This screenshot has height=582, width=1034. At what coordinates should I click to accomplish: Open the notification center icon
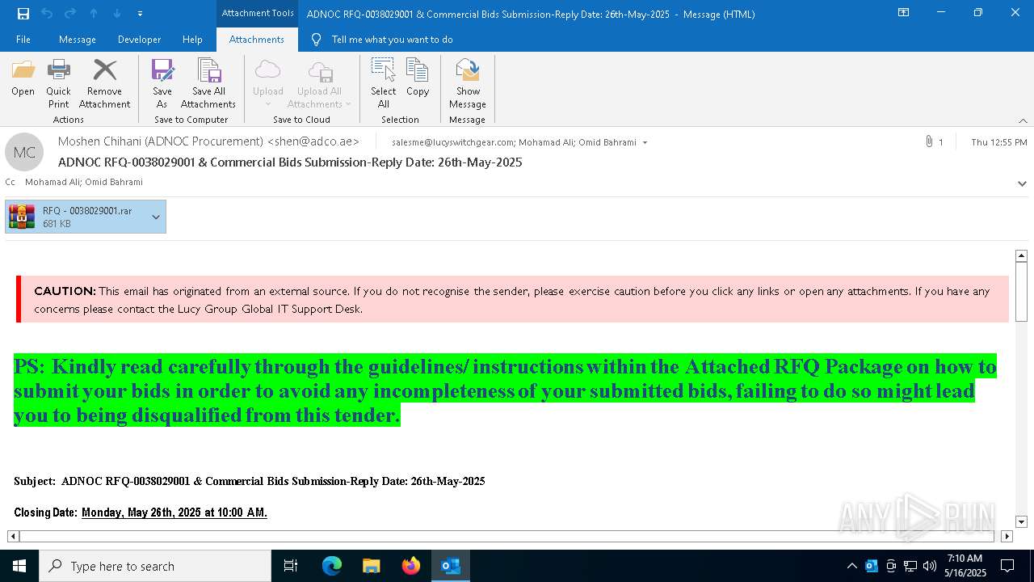tap(1007, 566)
